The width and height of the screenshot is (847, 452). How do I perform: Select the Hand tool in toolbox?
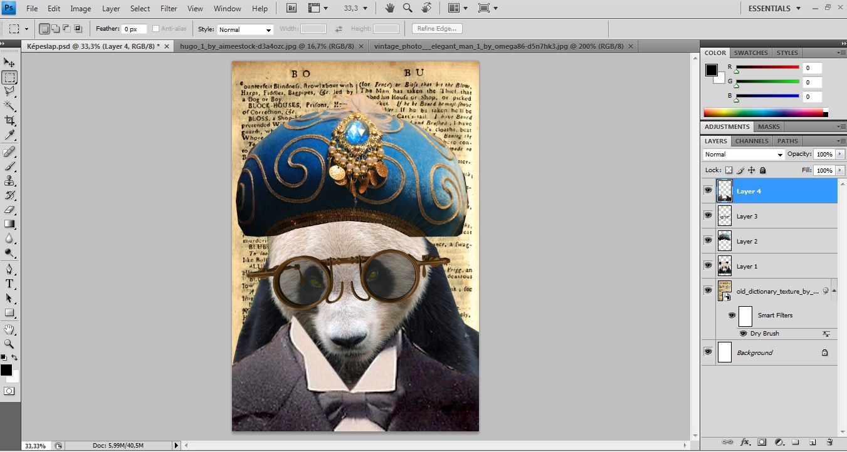9,330
